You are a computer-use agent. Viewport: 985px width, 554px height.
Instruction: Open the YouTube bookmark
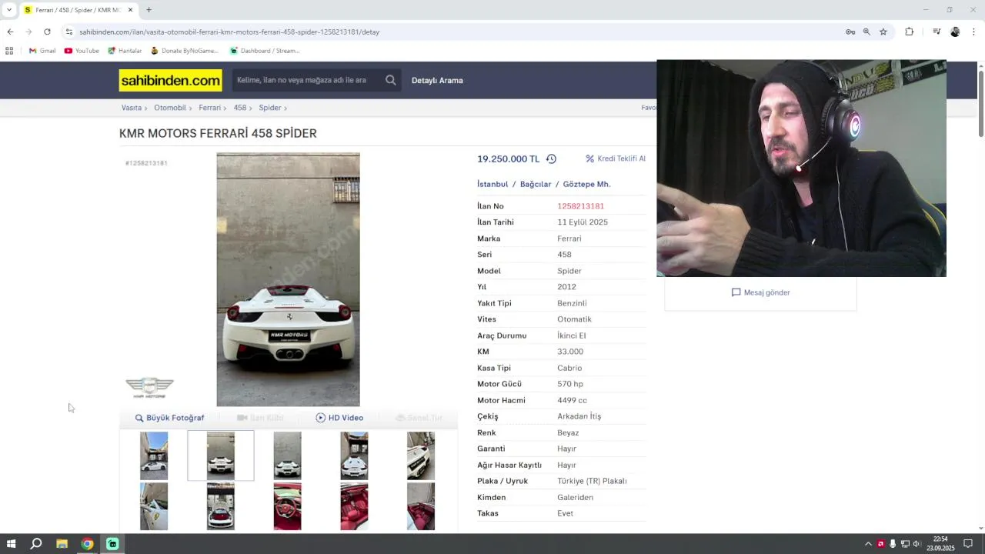tap(82, 51)
